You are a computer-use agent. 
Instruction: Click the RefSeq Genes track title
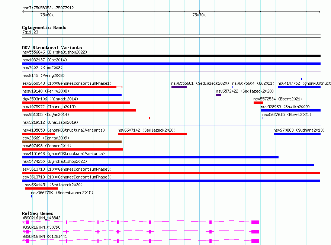tap(38, 213)
